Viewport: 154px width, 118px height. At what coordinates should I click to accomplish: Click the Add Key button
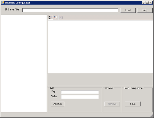point(58,104)
